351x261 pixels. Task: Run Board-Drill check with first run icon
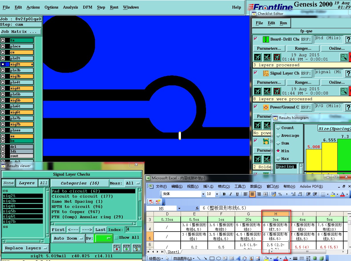coord(258,57)
